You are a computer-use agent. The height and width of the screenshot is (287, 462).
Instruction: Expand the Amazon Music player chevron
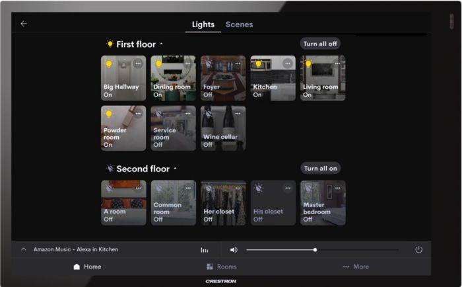coord(24,249)
